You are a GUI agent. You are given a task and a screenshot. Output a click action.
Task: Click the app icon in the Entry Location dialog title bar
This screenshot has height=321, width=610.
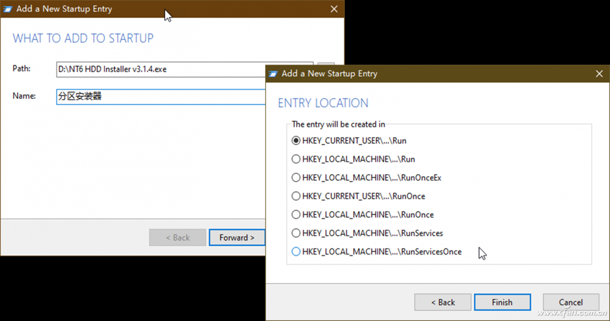[x=273, y=74]
